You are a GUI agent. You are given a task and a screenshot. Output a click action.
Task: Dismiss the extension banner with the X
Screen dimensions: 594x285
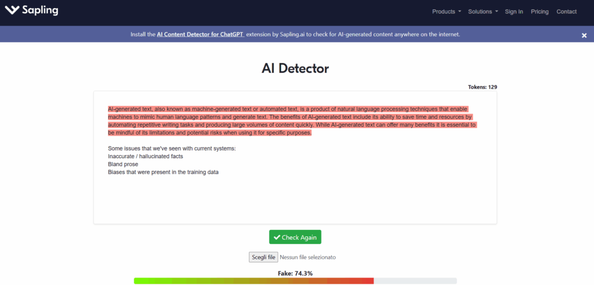click(x=584, y=35)
